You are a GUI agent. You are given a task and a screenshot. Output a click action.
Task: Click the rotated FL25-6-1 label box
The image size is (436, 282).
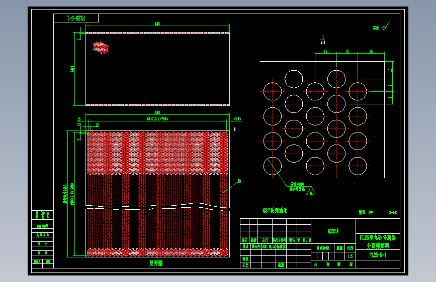pos(76,19)
